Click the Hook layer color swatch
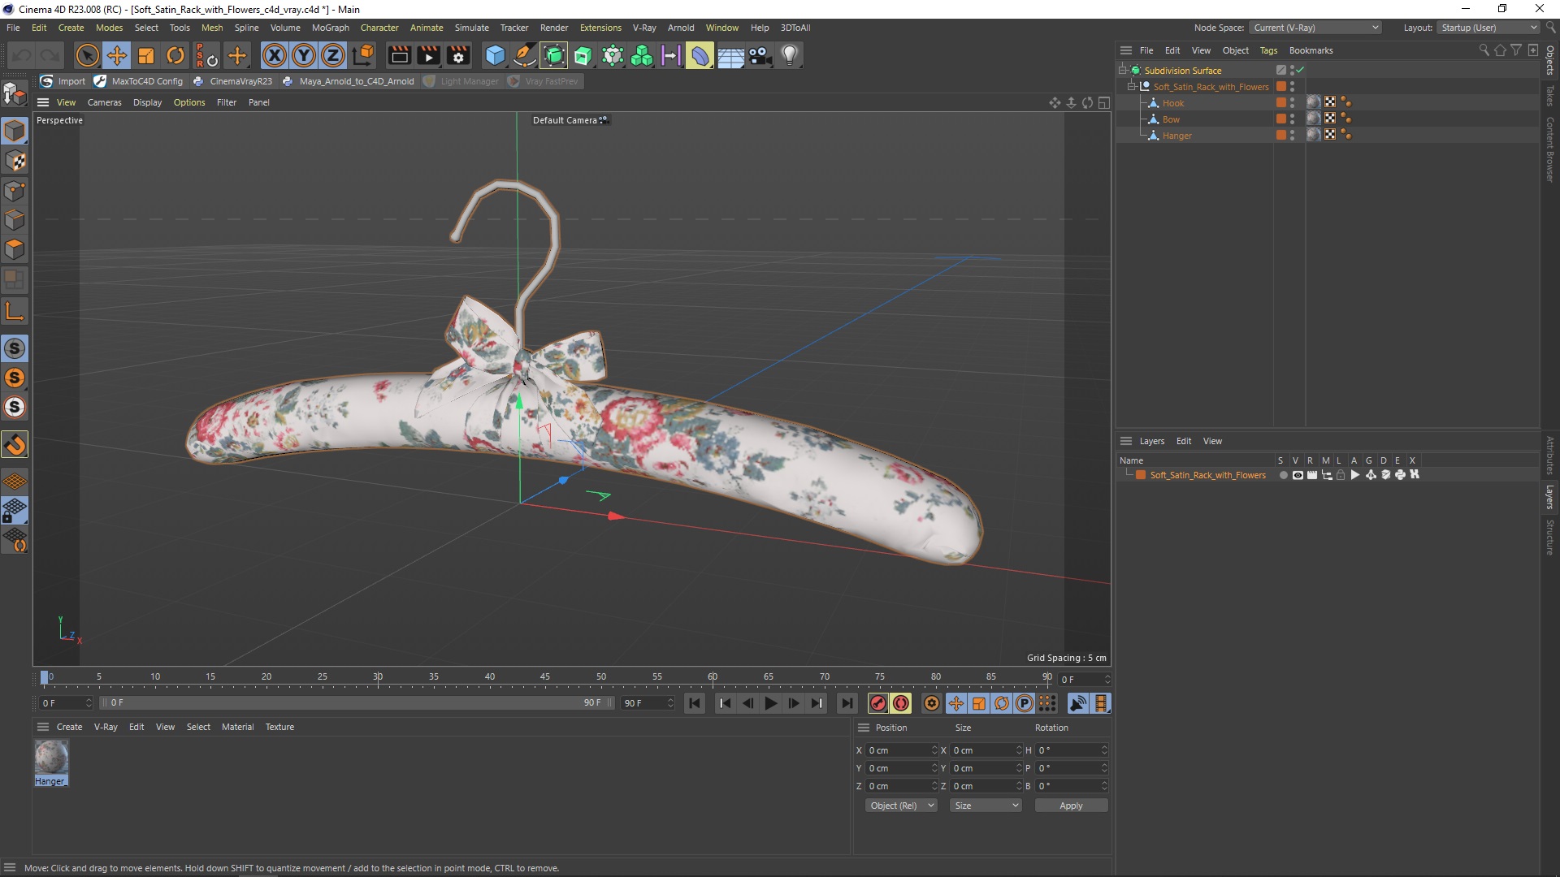The width and height of the screenshot is (1560, 877). [1281, 102]
